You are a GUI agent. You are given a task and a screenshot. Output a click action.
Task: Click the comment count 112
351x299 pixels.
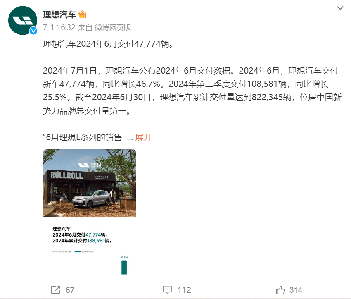[x=184, y=290]
